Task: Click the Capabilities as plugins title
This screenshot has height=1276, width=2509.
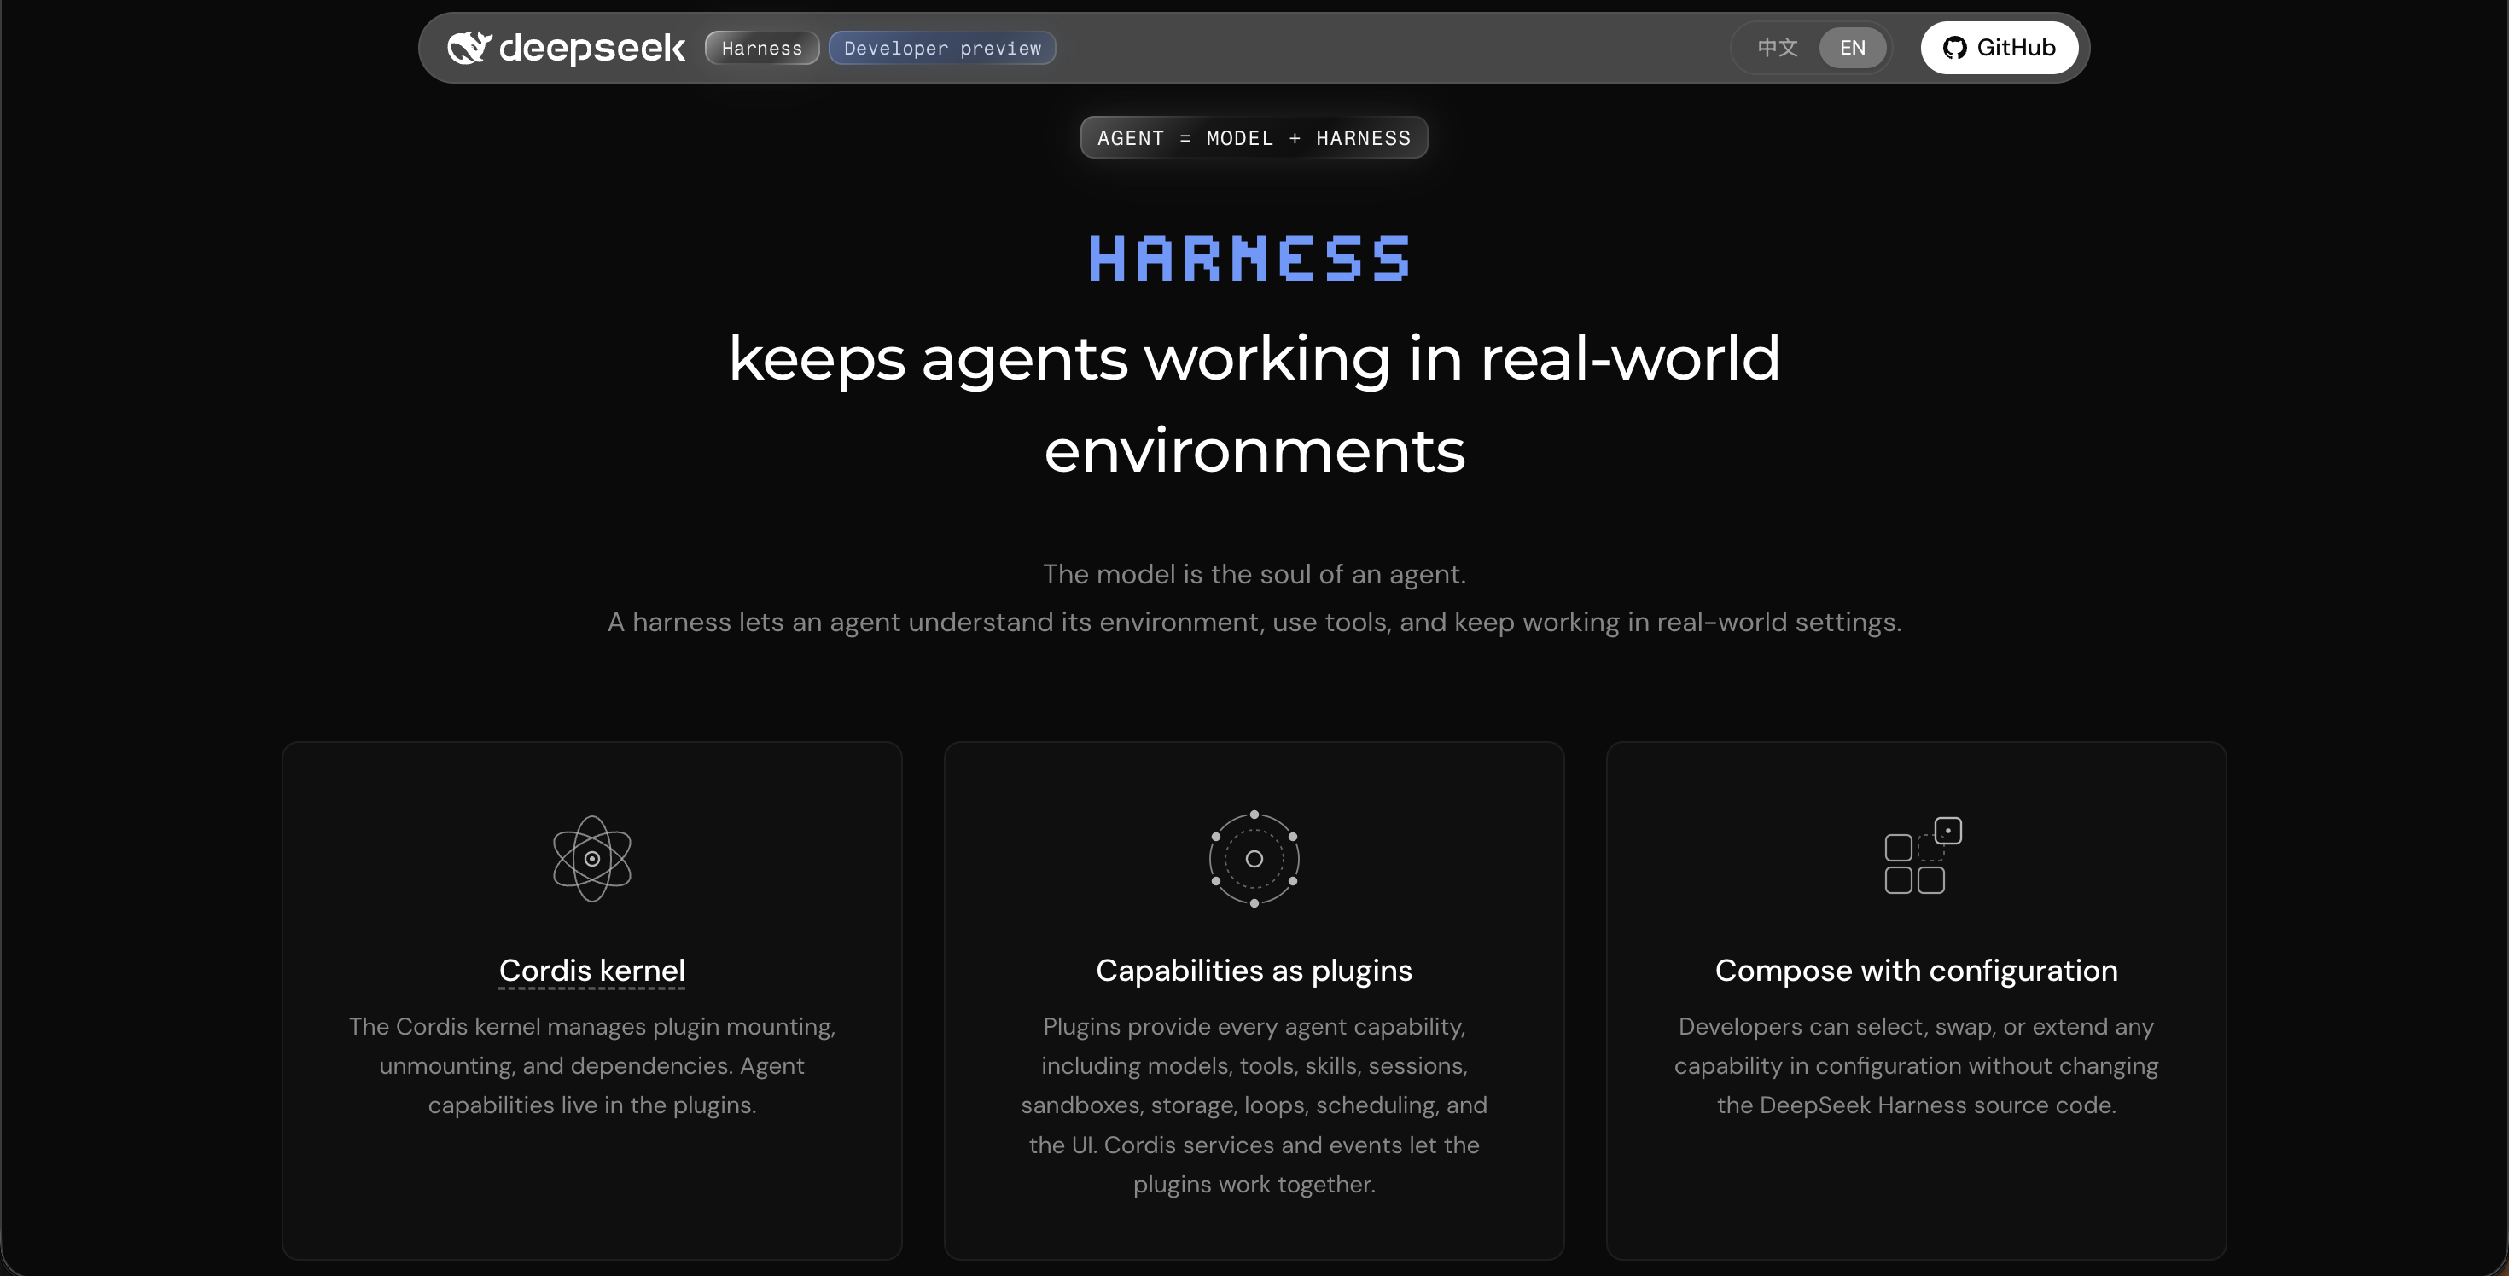Action: [1254, 971]
